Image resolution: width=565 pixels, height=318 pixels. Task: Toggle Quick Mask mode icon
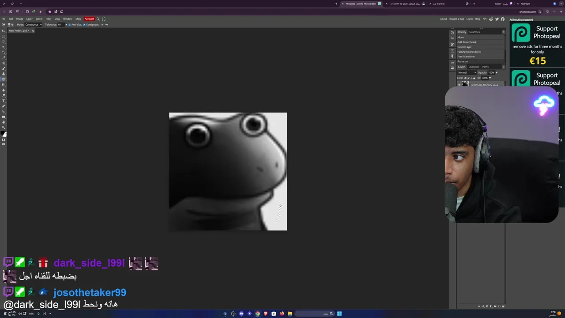tap(4, 140)
